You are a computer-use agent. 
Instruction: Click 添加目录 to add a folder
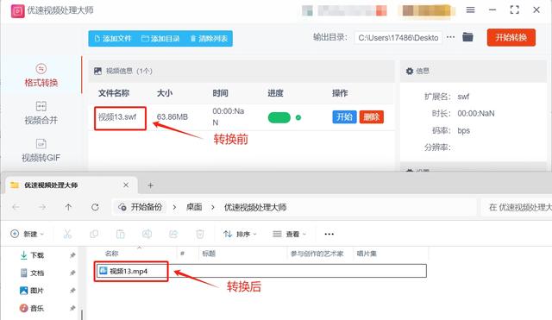[160, 38]
